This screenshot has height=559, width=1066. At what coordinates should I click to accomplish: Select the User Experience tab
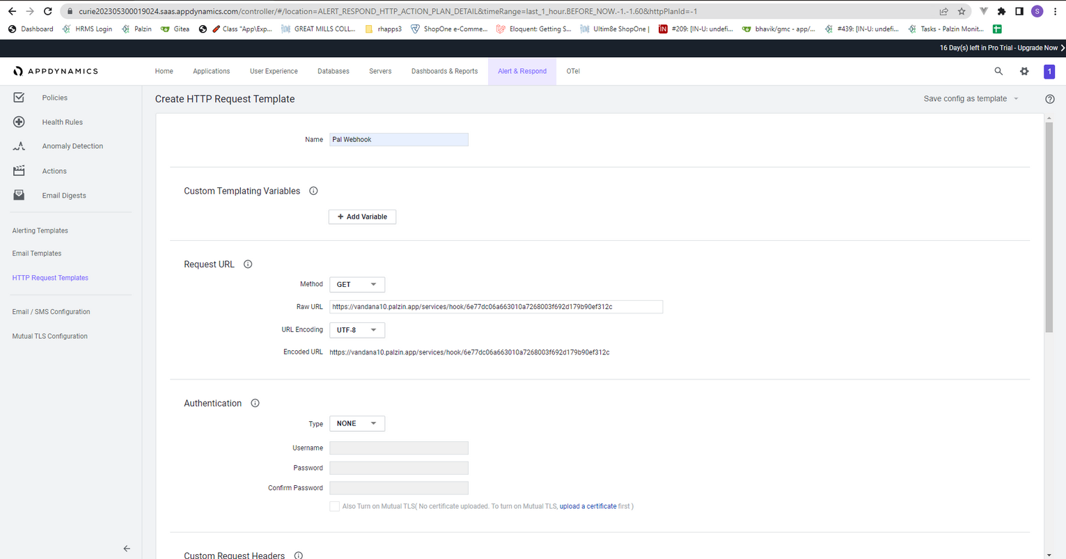coord(274,71)
